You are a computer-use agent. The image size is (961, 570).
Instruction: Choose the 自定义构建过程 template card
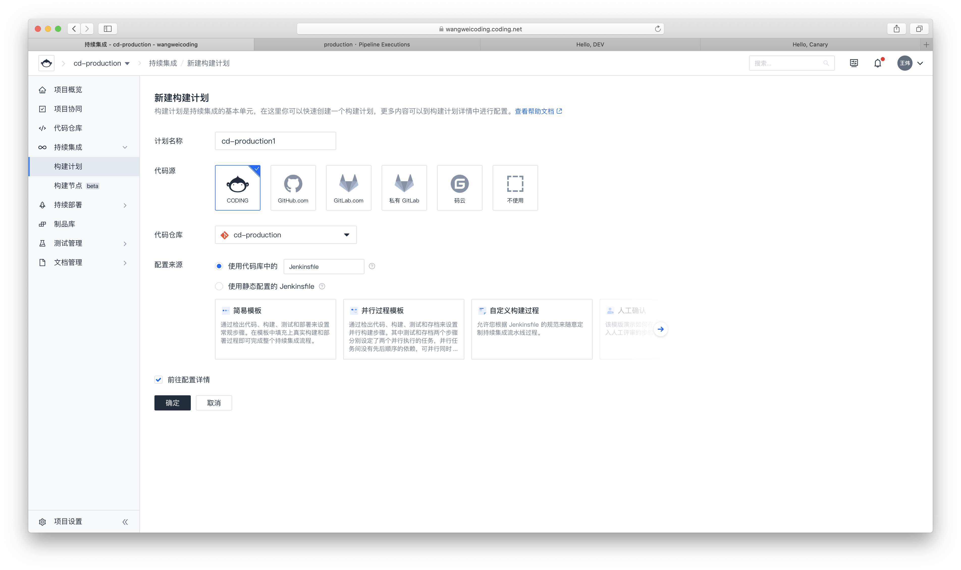coord(532,329)
